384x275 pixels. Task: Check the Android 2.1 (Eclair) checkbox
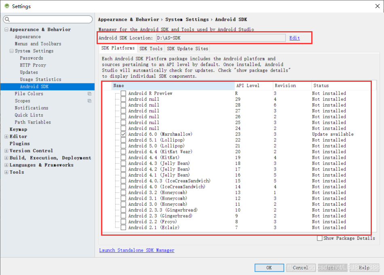coord(123,227)
